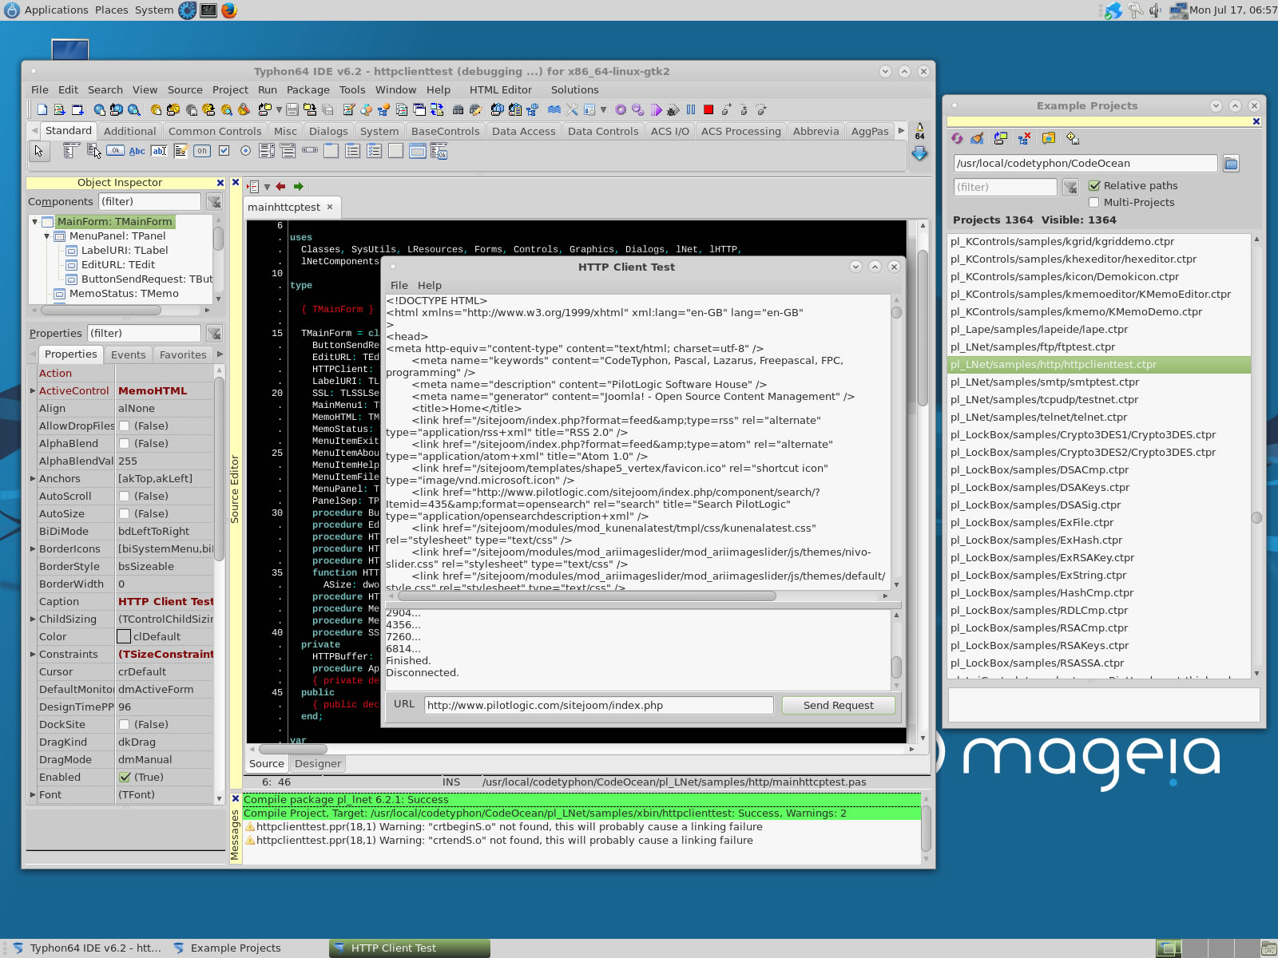The width and height of the screenshot is (1278, 958).
Task: Select the arrow selection tool in palette
Action: click(x=38, y=151)
